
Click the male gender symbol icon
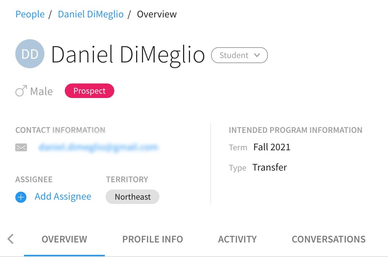[x=21, y=90]
